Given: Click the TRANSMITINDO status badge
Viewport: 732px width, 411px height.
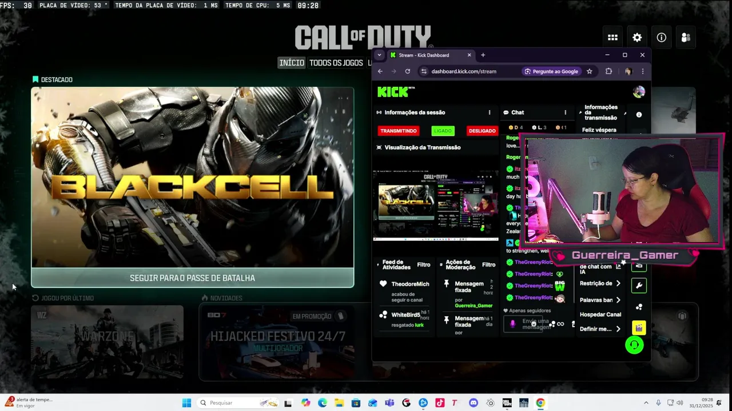Looking at the screenshot, I should (399, 131).
